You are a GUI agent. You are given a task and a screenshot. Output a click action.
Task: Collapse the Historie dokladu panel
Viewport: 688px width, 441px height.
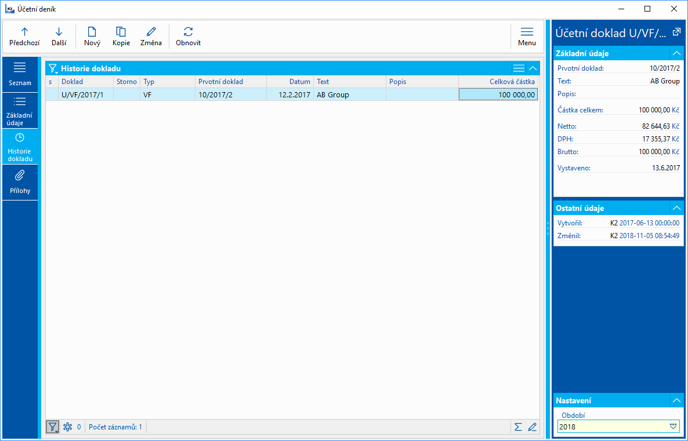tap(533, 68)
